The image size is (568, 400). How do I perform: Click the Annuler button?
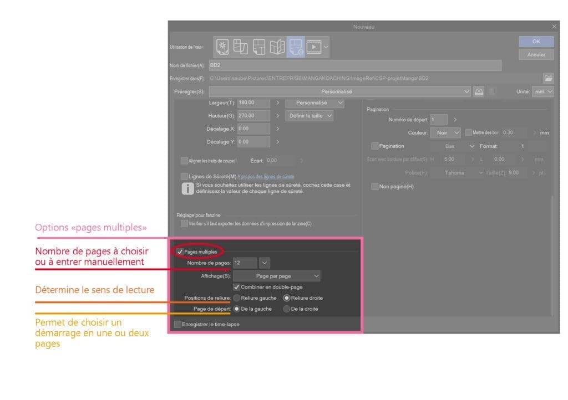pyautogui.click(x=536, y=55)
